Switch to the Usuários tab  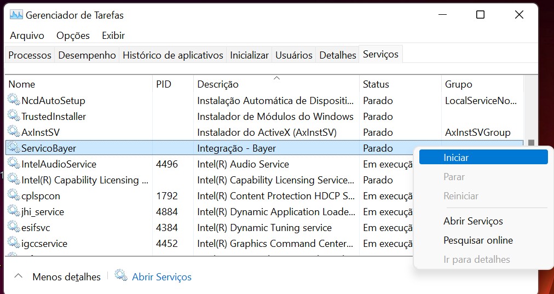tap(293, 55)
